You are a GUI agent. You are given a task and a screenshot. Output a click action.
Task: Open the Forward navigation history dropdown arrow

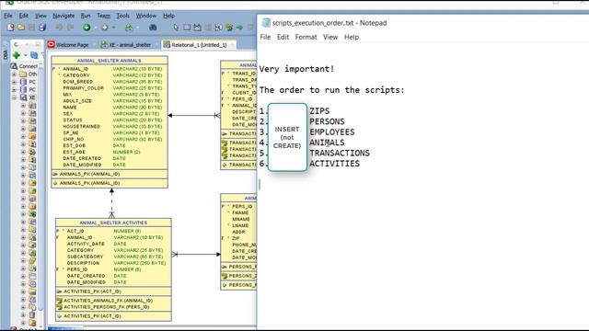click(x=114, y=28)
